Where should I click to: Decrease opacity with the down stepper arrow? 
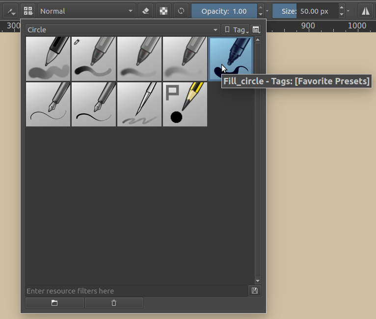tap(261, 15)
